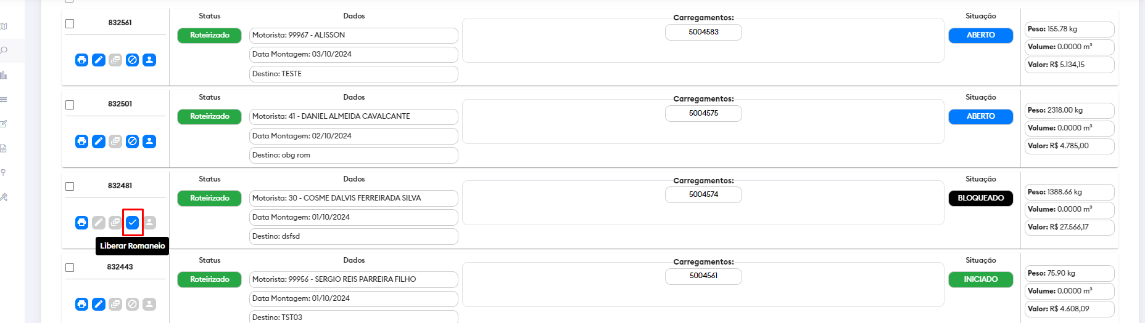
Task: Click the person icon in romaneio 832501
Action: pyautogui.click(x=149, y=142)
